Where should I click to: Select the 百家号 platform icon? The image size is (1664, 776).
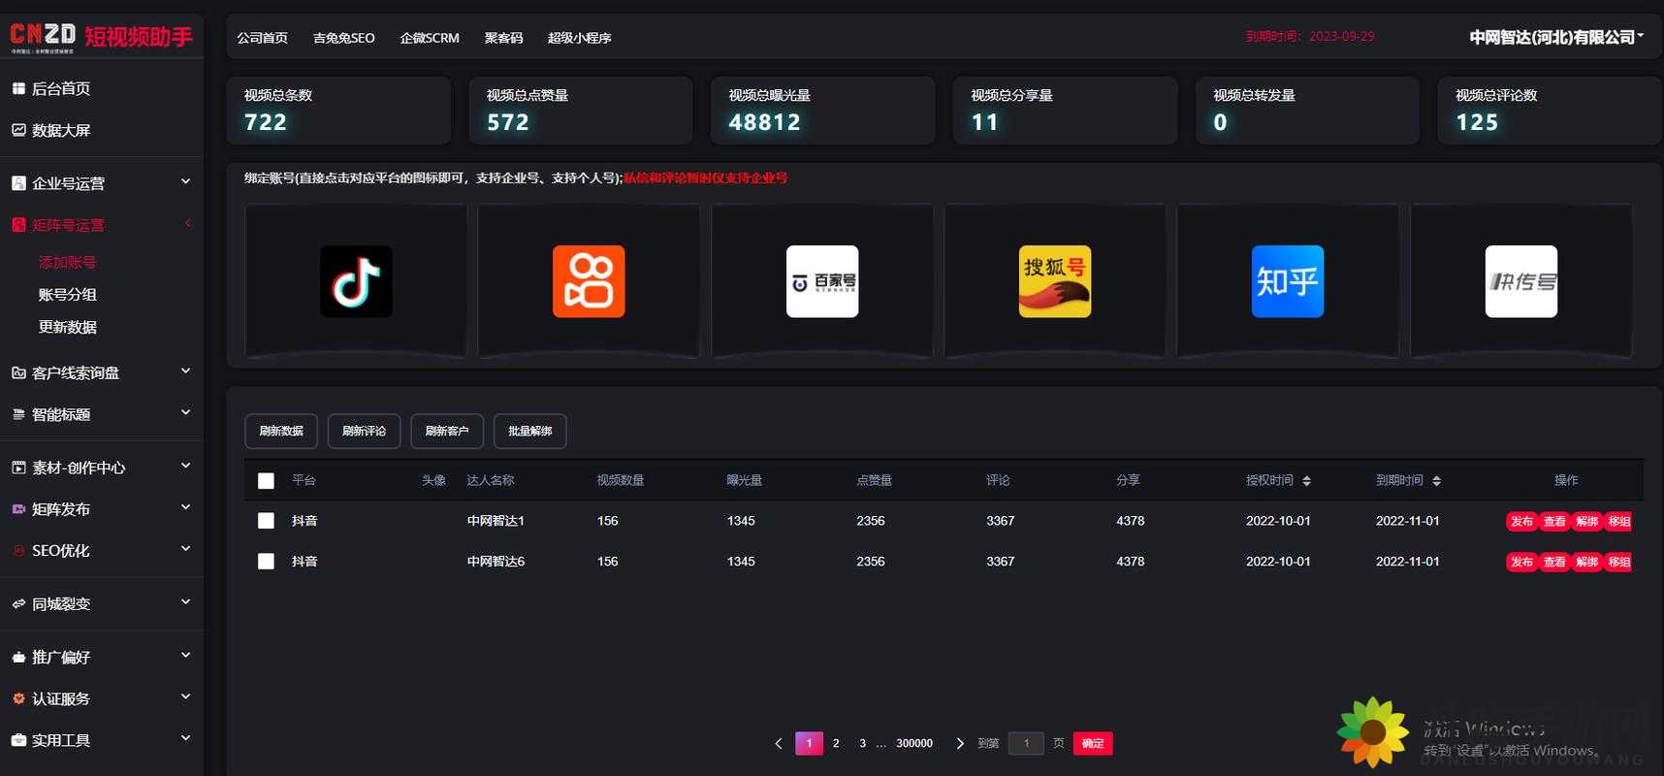coord(822,281)
